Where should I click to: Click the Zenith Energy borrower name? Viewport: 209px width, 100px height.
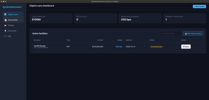[40, 46]
